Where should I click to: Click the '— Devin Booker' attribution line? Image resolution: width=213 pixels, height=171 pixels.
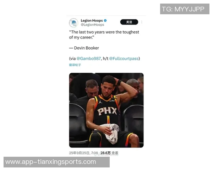point(84,48)
